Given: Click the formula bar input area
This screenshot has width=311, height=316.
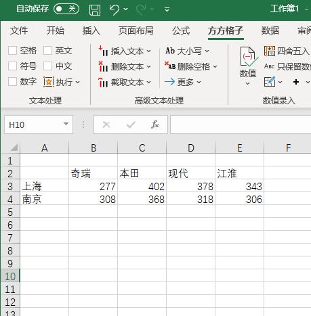Looking at the screenshot, I should [x=241, y=125].
